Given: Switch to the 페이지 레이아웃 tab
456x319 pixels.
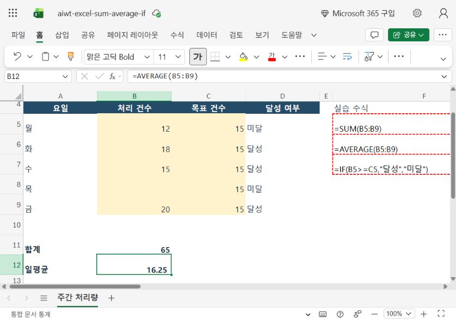Looking at the screenshot, I should click(133, 35).
